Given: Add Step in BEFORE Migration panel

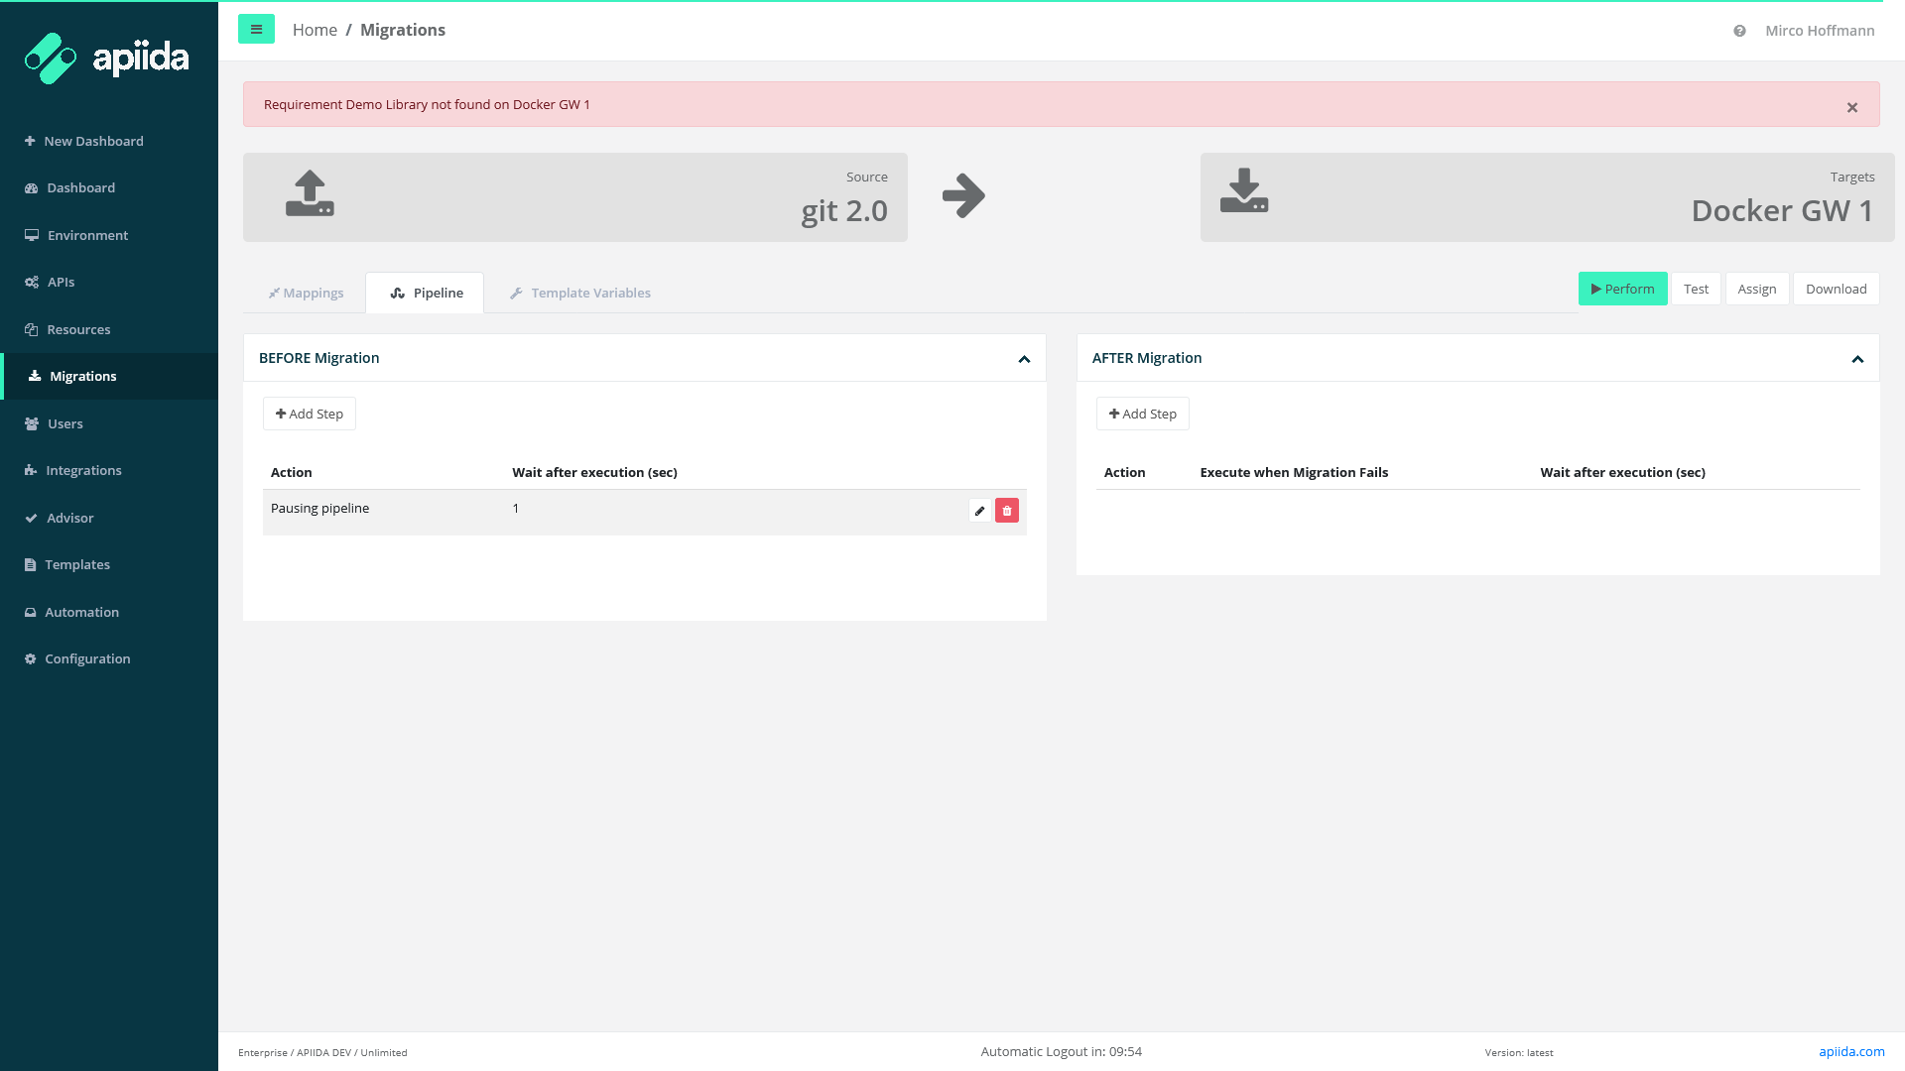Looking at the screenshot, I should click(x=309, y=414).
